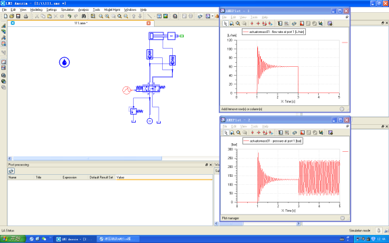
Task: Toggle flow rate legend entry in AMEPlot-1
Action: (274, 32)
